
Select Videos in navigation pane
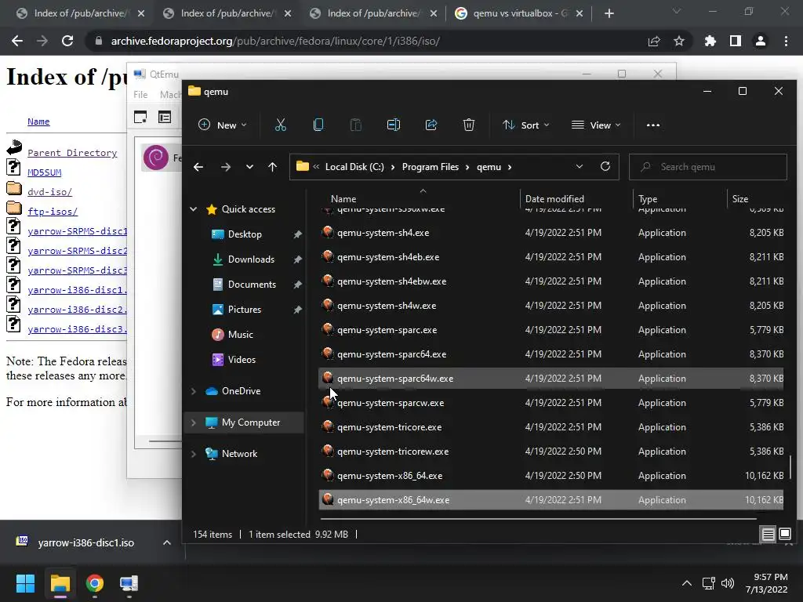(242, 359)
